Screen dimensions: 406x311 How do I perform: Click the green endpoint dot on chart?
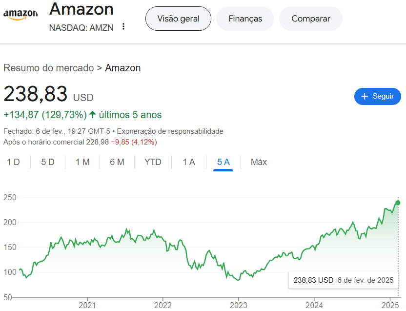[x=398, y=203]
